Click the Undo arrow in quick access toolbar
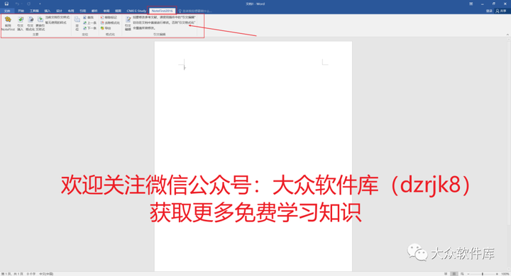This screenshot has width=511, height=276. pyautogui.click(x=17, y=4)
